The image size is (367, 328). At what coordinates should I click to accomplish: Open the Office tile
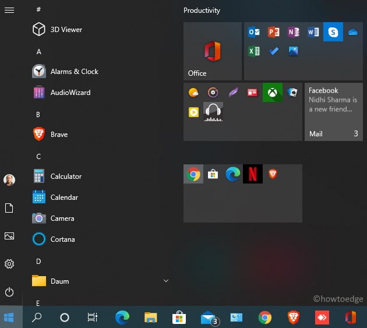212,51
